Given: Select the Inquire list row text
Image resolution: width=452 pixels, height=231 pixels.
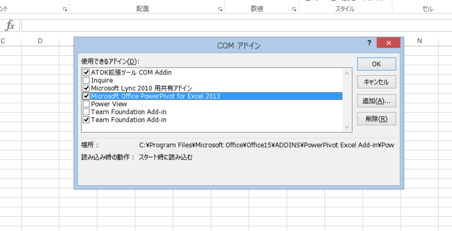Looking at the screenshot, I should tap(102, 80).
